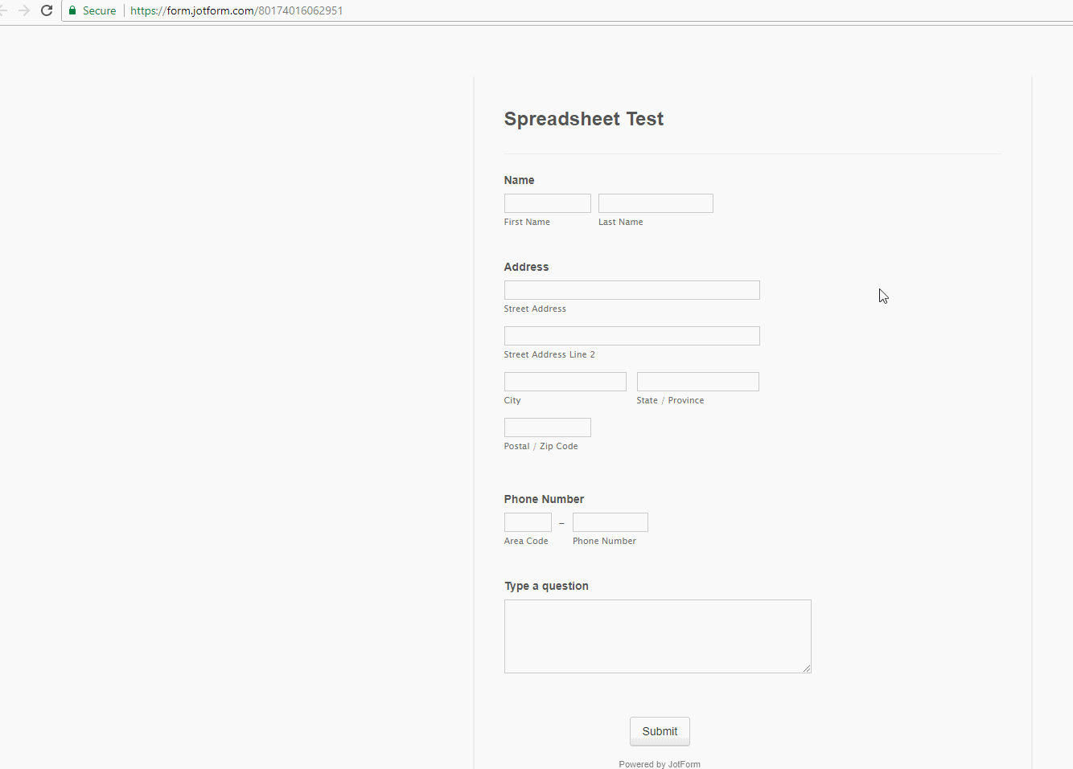Click into the City field

pos(565,382)
